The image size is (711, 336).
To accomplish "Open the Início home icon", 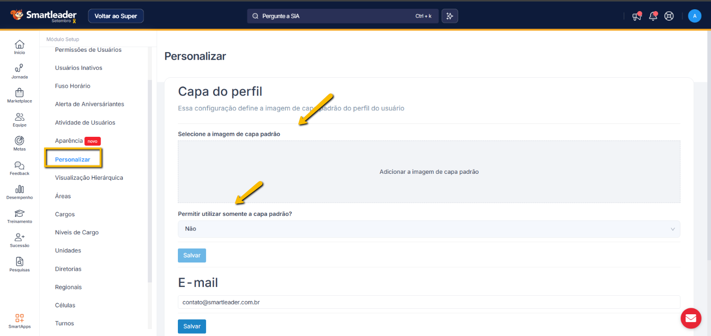I will pos(19,45).
